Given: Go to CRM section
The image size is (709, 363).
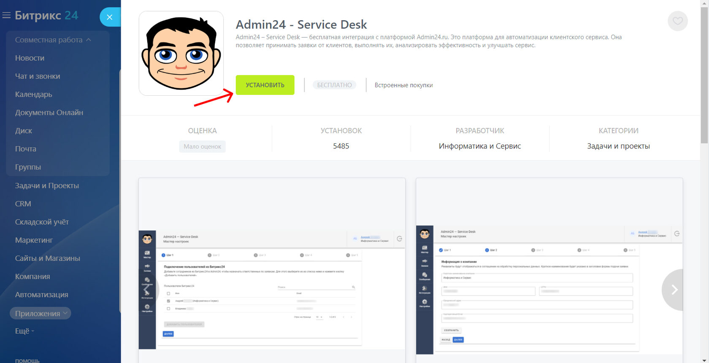Looking at the screenshot, I should click(x=23, y=204).
